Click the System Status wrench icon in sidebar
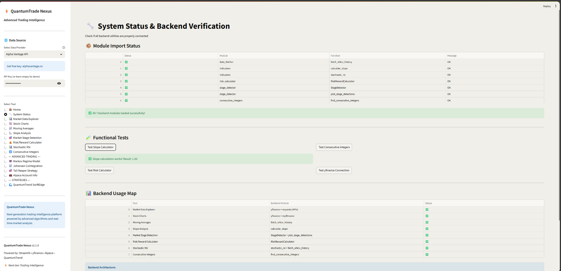 click(11, 114)
